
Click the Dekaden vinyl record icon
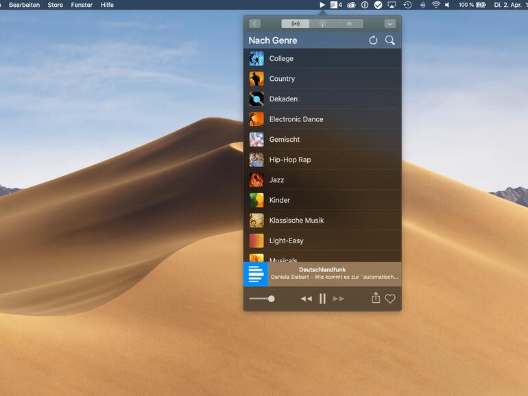coord(256,99)
